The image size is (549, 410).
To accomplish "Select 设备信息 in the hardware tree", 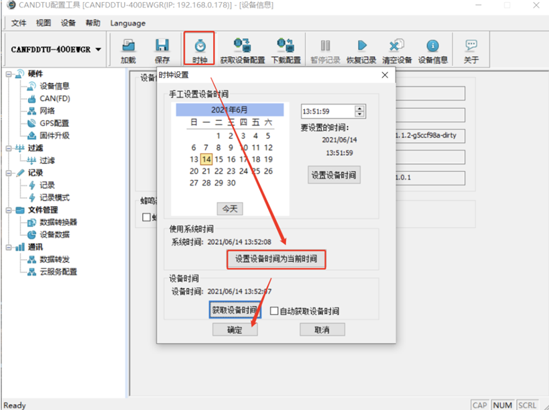I will [x=54, y=86].
